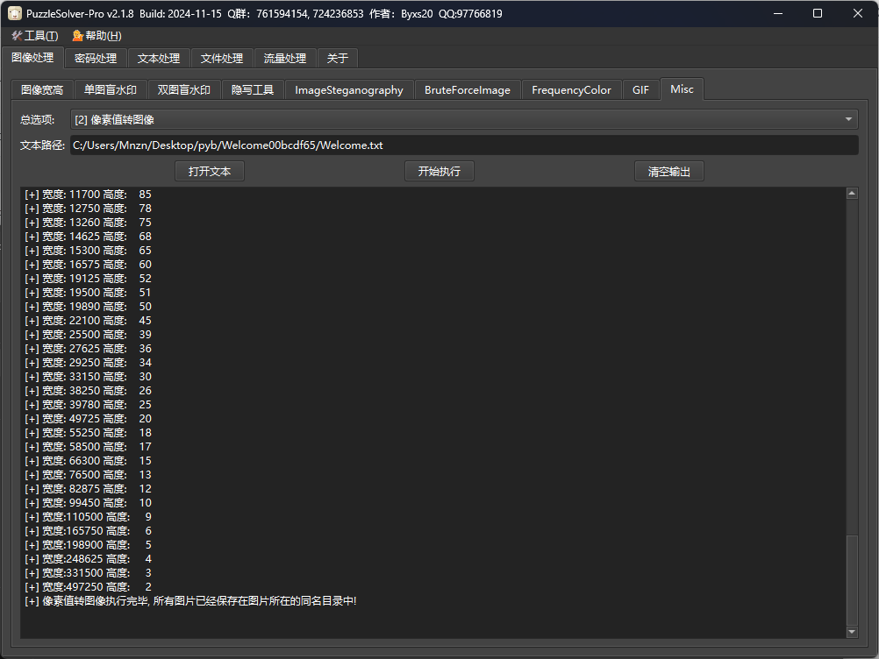This screenshot has width=879, height=659.
Task: Open the 帮助(H) menu
Action: click(x=96, y=36)
